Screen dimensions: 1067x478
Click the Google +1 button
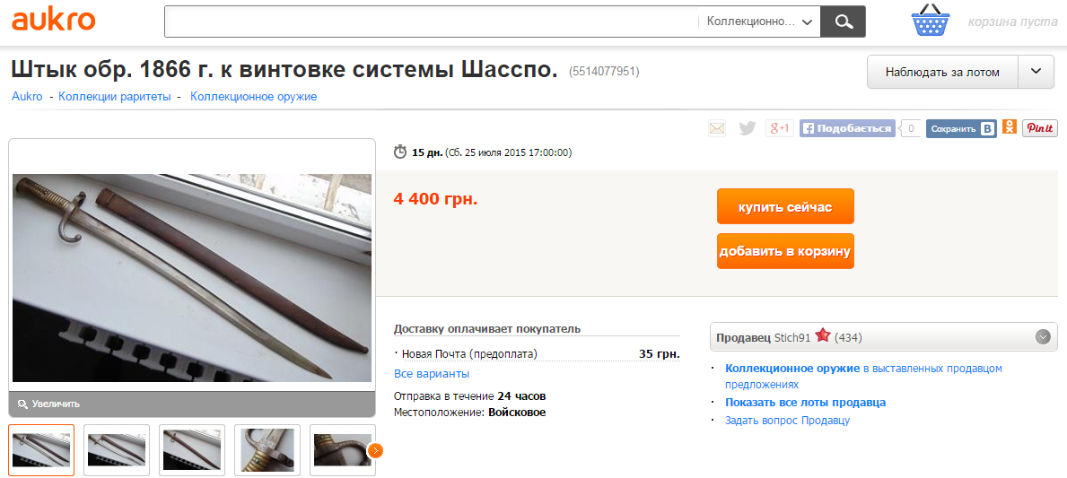click(x=779, y=128)
